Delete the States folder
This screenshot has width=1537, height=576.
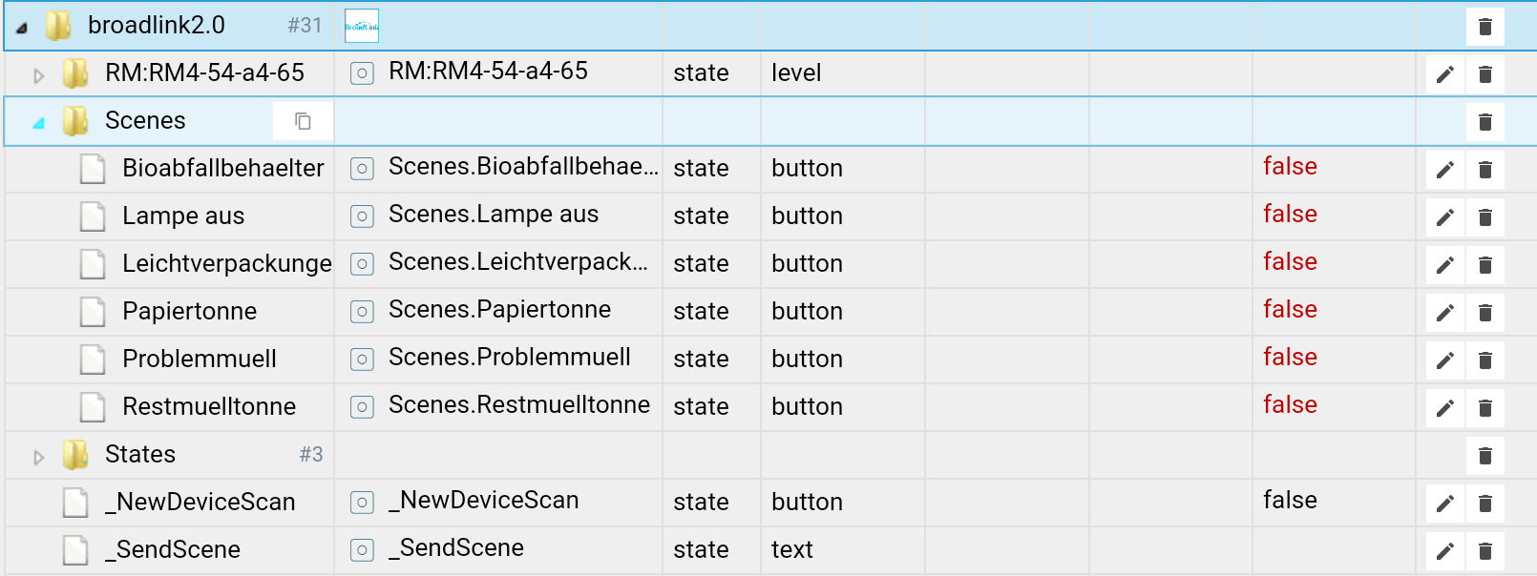[x=1484, y=456]
